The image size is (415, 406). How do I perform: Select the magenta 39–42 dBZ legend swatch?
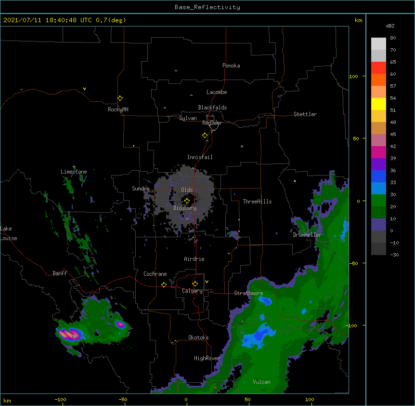coord(378,152)
